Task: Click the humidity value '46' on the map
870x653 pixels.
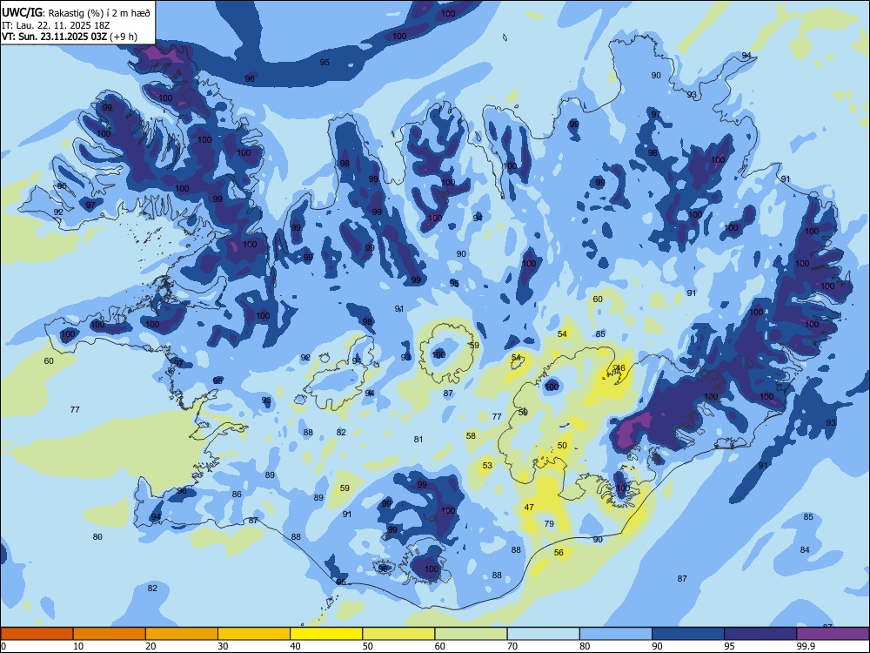Action: pyautogui.click(x=620, y=368)
